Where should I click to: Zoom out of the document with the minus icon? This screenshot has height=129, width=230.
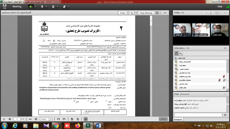point(30,119)
